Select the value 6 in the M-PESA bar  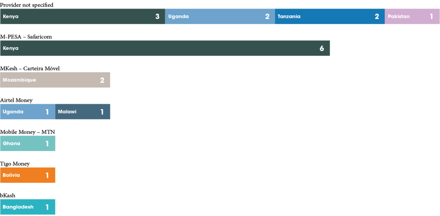[322, 48]
